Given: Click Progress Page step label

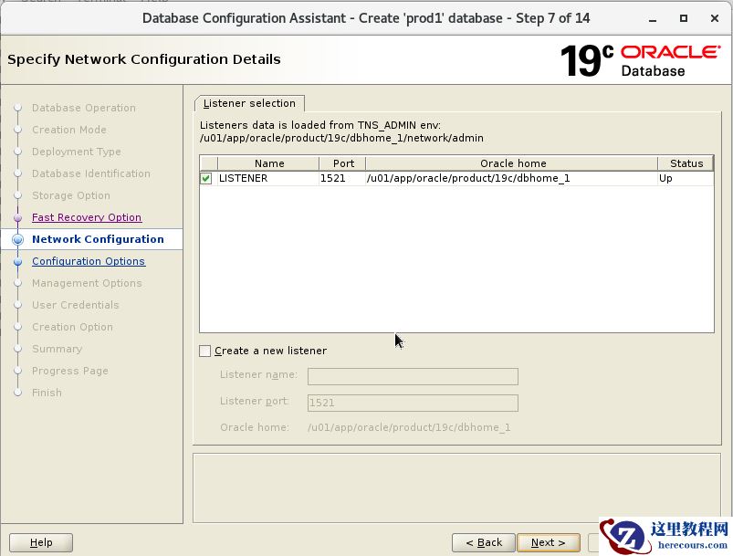Looking at the screenshot, I should click(x=70, y=371).
